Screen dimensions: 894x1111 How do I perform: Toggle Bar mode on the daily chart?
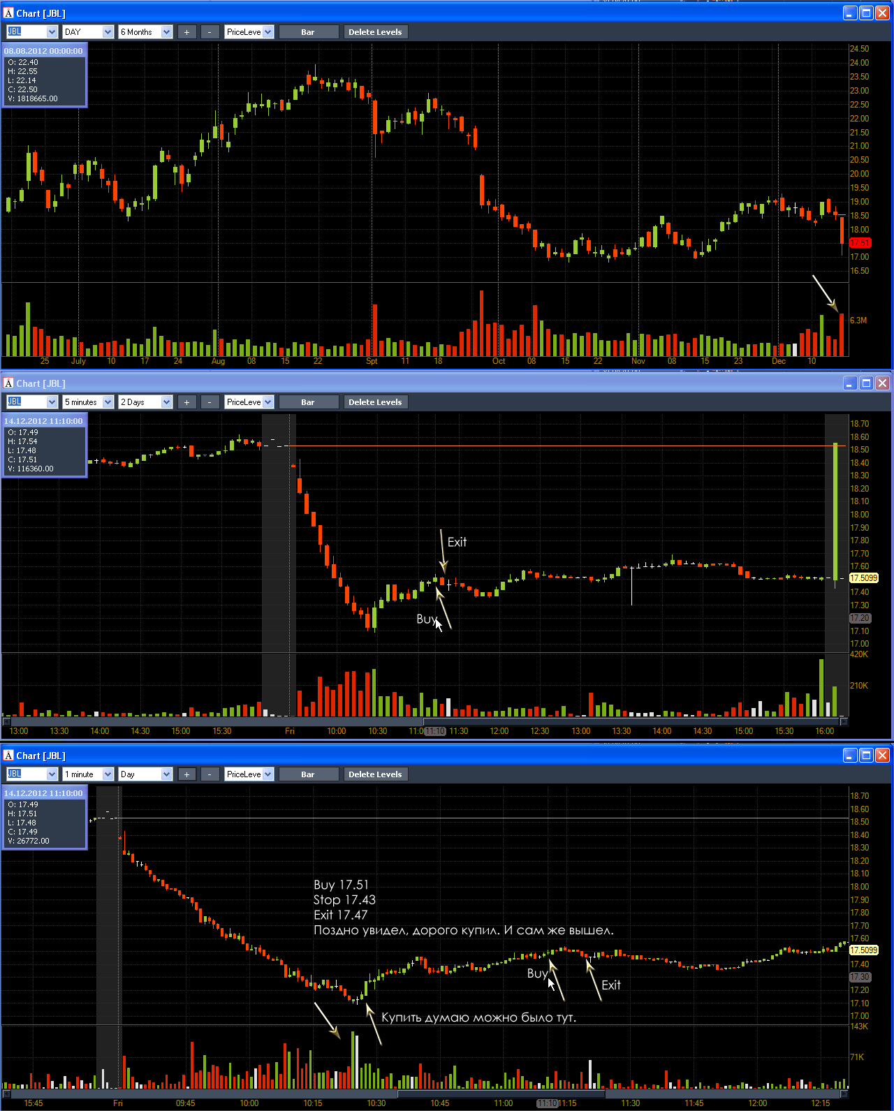(308, 32)
